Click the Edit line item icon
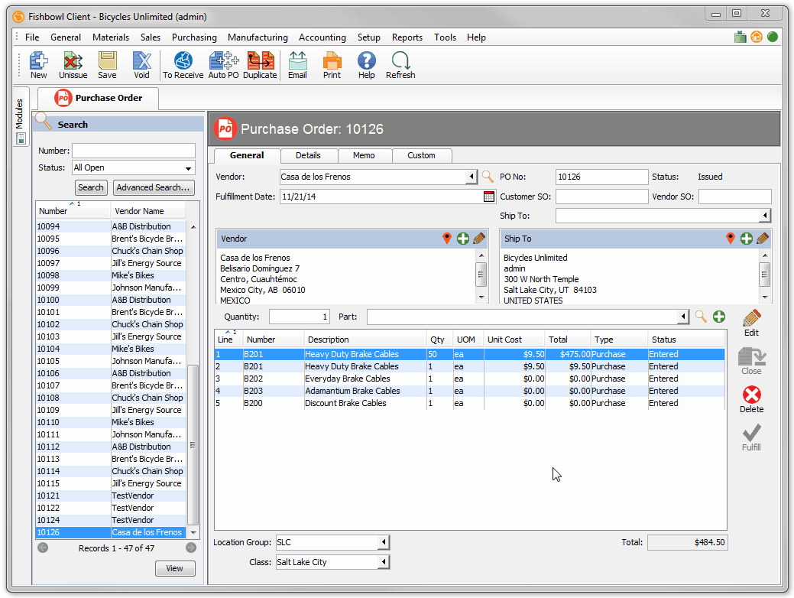The width and height of the screenshot is (794, 598). click(751, 323)
